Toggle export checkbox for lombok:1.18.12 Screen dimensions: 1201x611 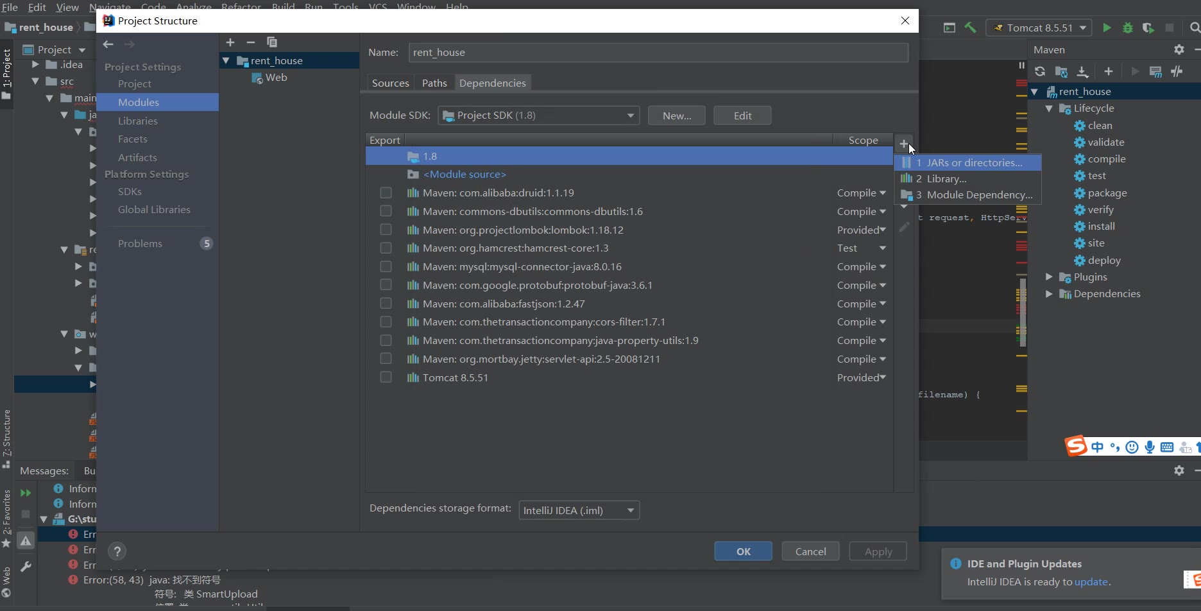[x=386, y=229]
